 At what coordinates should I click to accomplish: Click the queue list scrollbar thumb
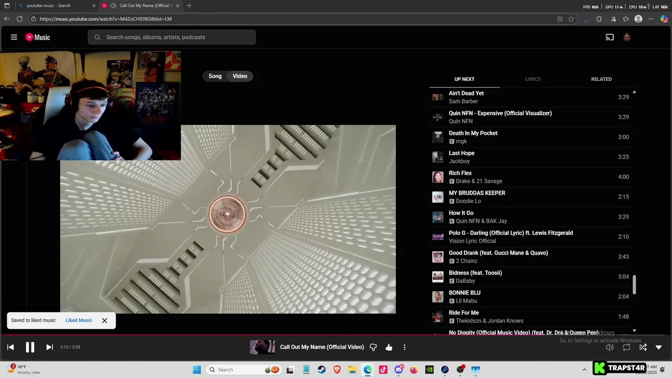pyautogui.click(x=634, y=285)
